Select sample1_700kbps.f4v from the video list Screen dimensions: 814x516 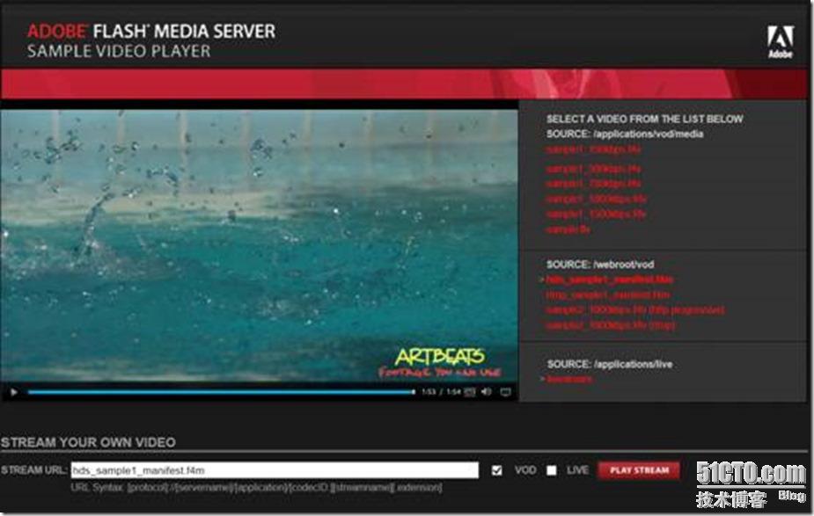pyautogui.click(x=593, y=184)
